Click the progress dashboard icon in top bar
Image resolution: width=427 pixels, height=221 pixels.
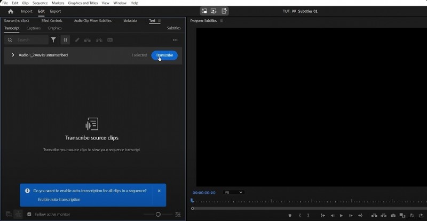[224, 11]
